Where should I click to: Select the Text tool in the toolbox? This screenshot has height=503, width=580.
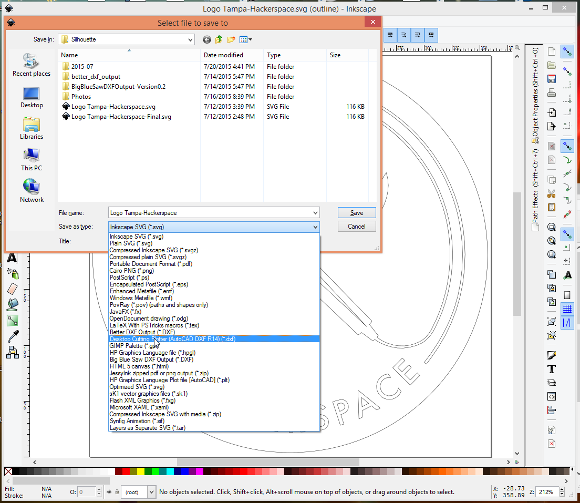pyautogui.click(x=13, y=258)
